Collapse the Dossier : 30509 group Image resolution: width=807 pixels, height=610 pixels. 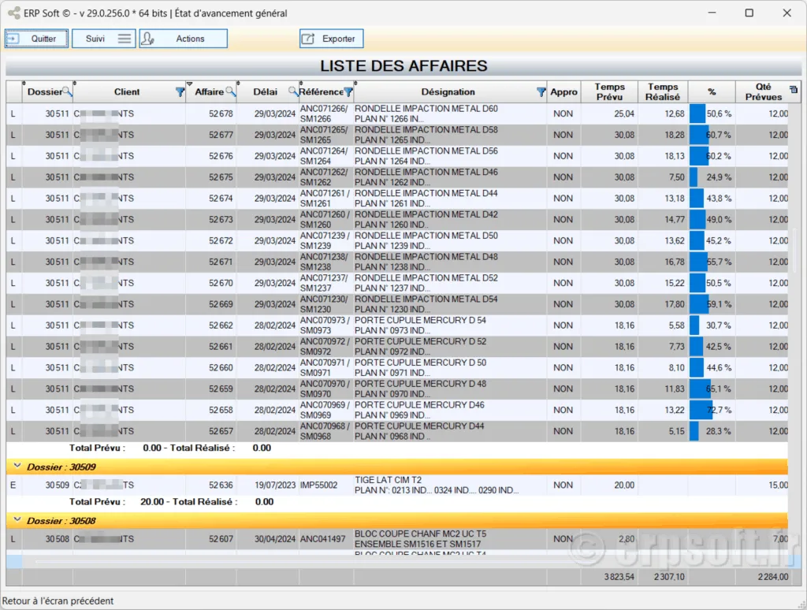click(x=17, y=467)
